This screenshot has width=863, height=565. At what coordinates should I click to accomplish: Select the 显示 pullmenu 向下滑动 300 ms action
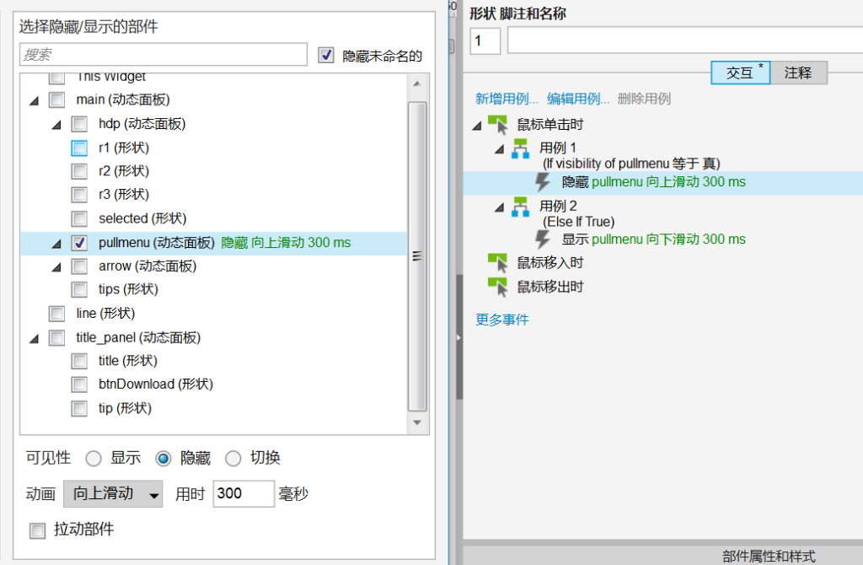click(x=654, y=239)
